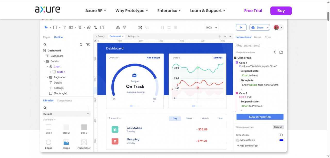Click the distribute vertically icon
The image size is (330, 158).
[x=169, y=28]
